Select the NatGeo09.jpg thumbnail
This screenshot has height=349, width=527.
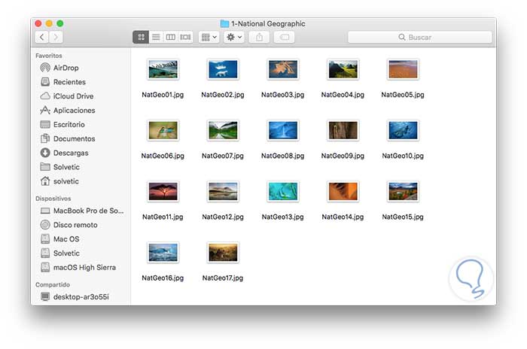coord(343,130)
